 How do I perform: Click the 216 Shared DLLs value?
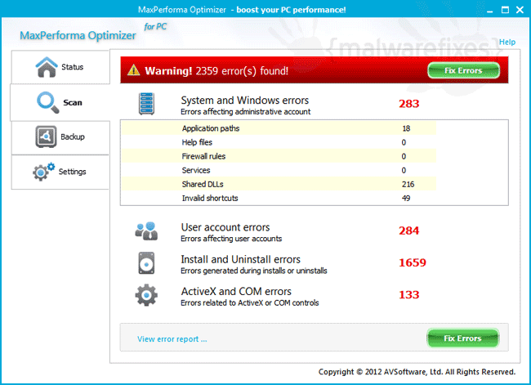408,185
